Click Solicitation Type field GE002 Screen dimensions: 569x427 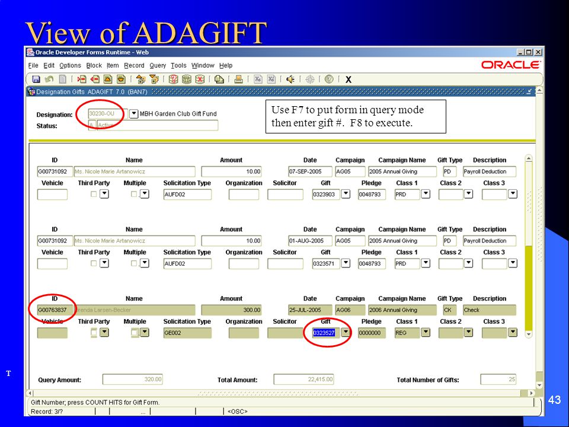pyautogui.click(x=187, y=333)
